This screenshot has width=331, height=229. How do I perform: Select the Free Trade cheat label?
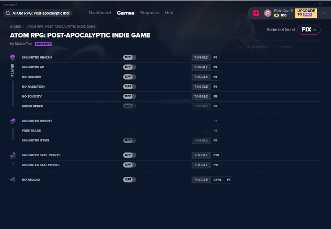(31, 130)
